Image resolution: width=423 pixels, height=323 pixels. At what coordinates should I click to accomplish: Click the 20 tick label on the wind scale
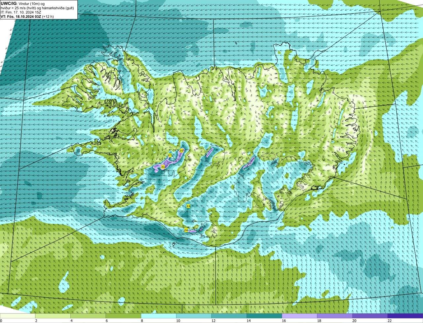tap(354, 320)
